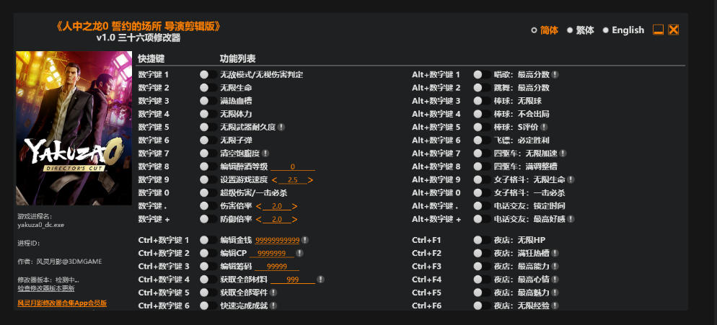Increase 伤害倍率 with right arrow
The image size is (717, 325).
point(294,207)
